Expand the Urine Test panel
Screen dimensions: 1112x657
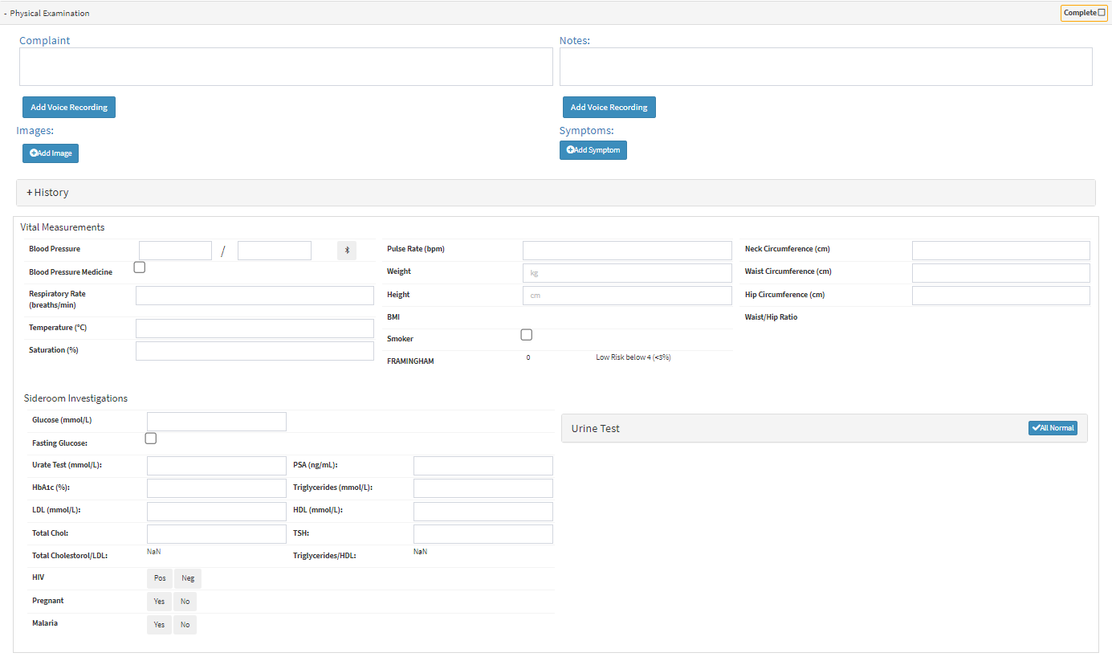(596, 429)
